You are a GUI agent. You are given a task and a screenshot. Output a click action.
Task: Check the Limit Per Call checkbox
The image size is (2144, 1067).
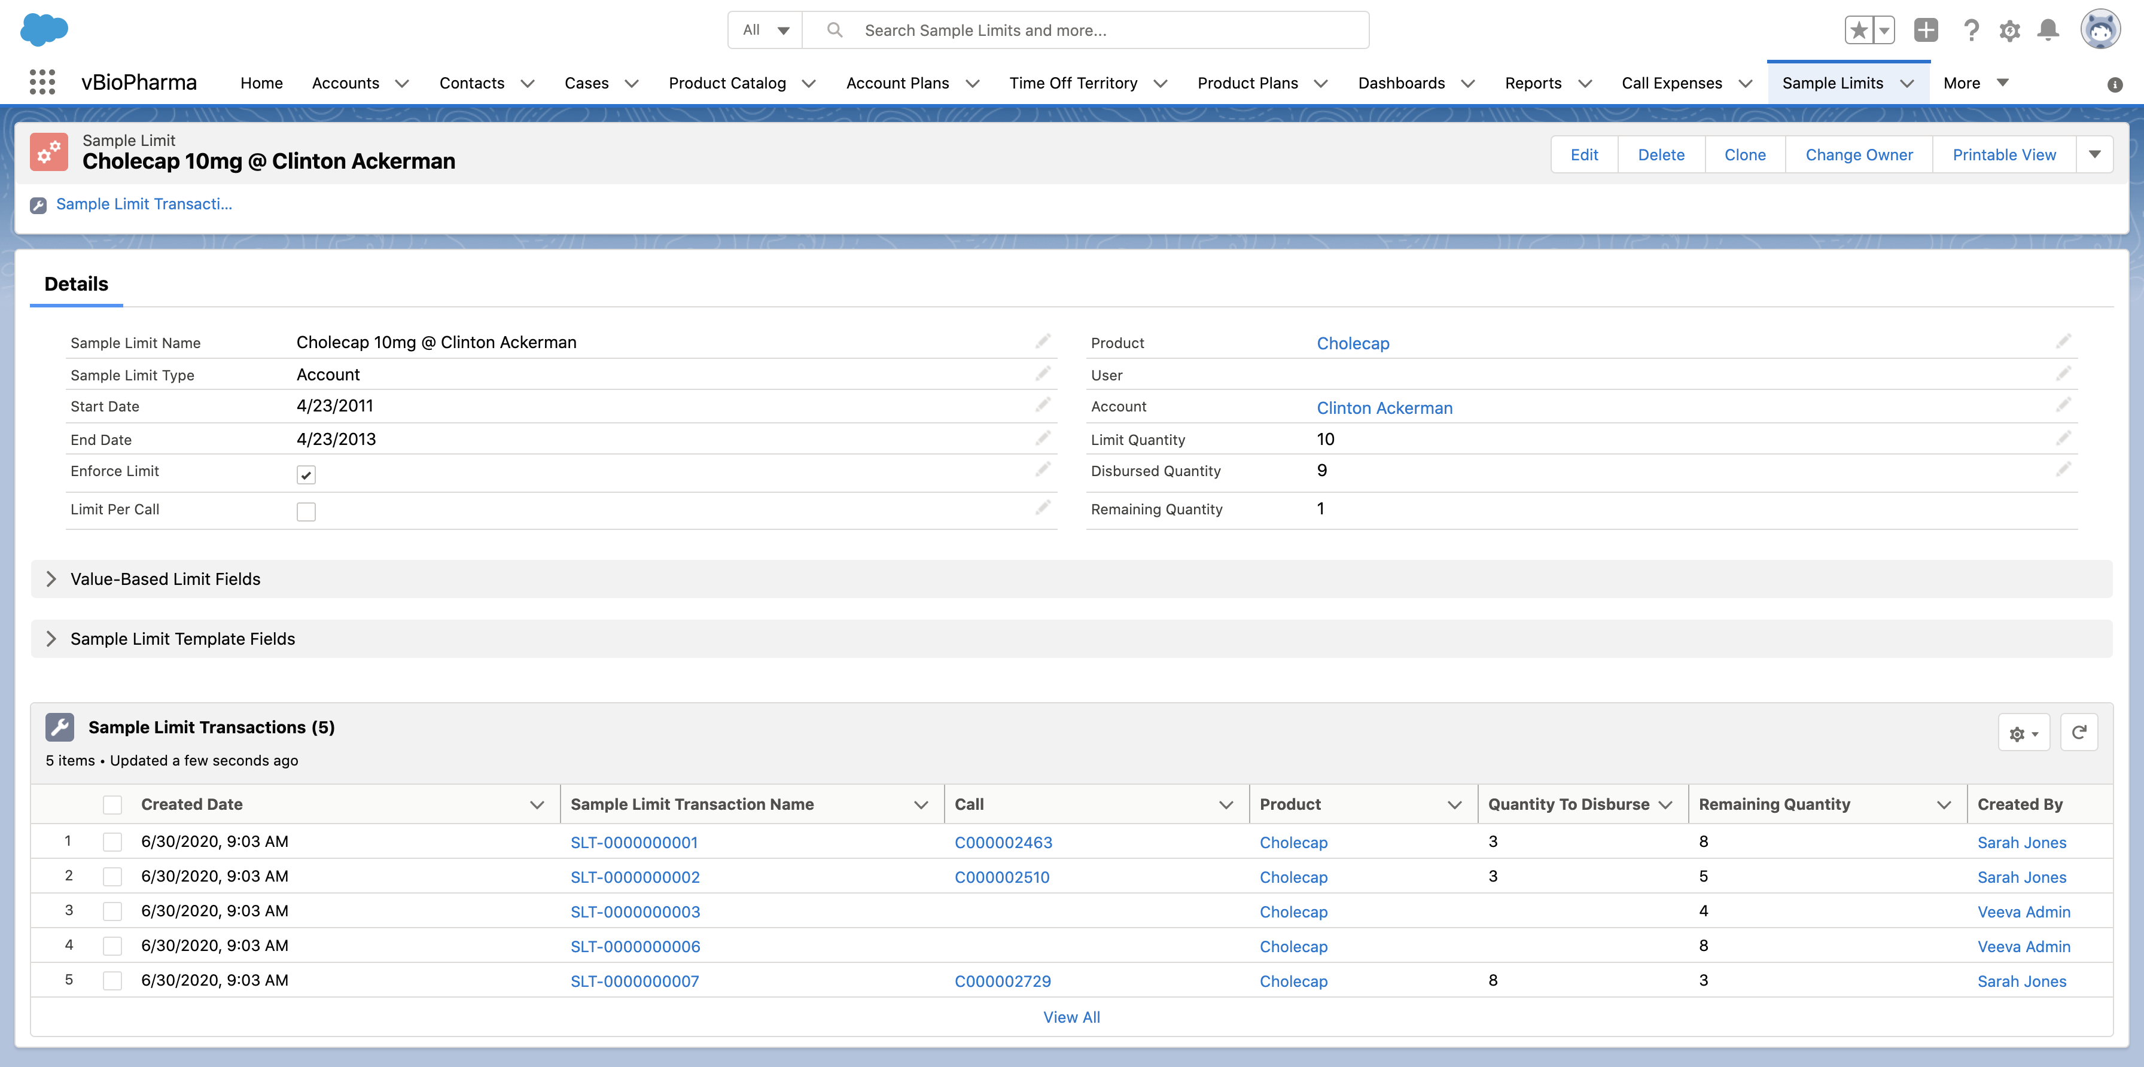point(306,511)
